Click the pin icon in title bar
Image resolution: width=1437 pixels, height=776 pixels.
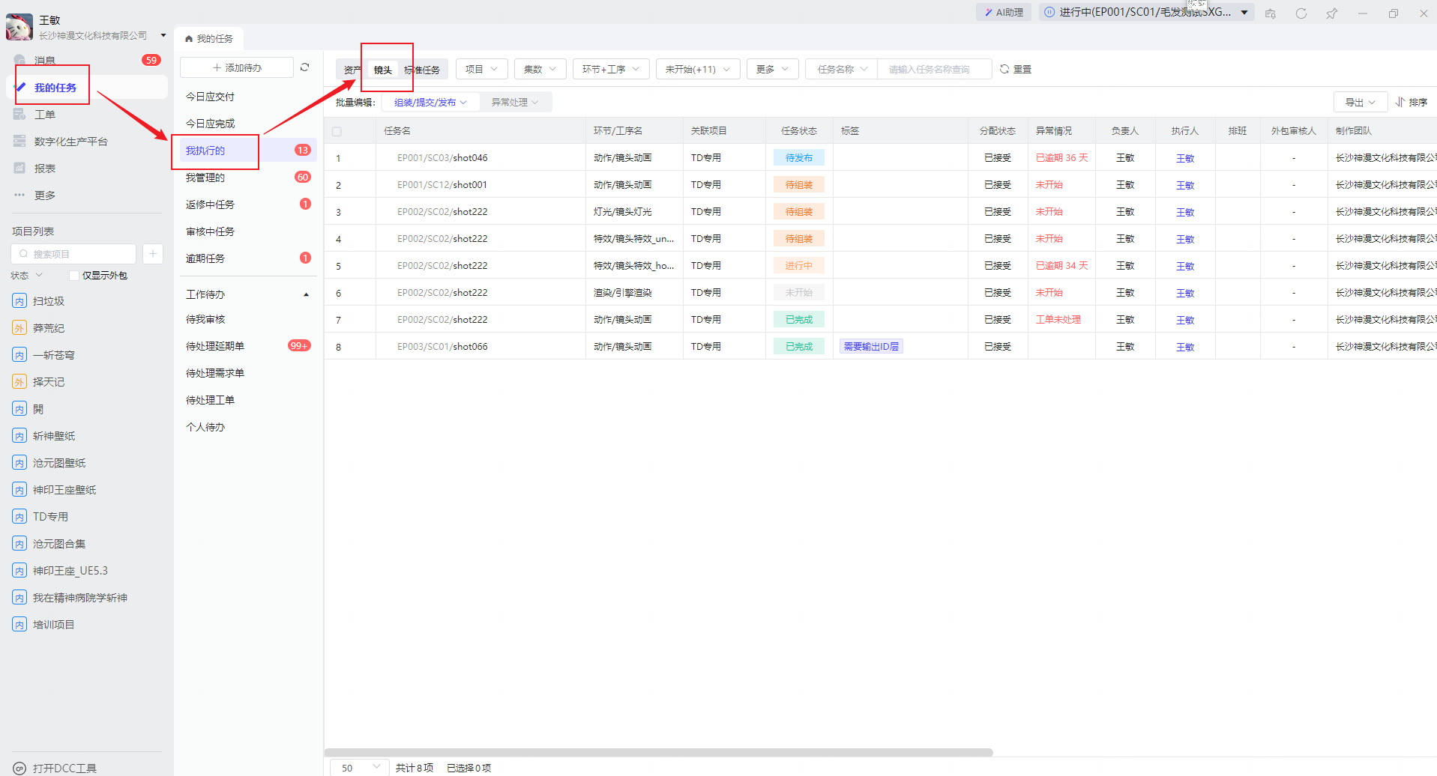pos(1331,13)
